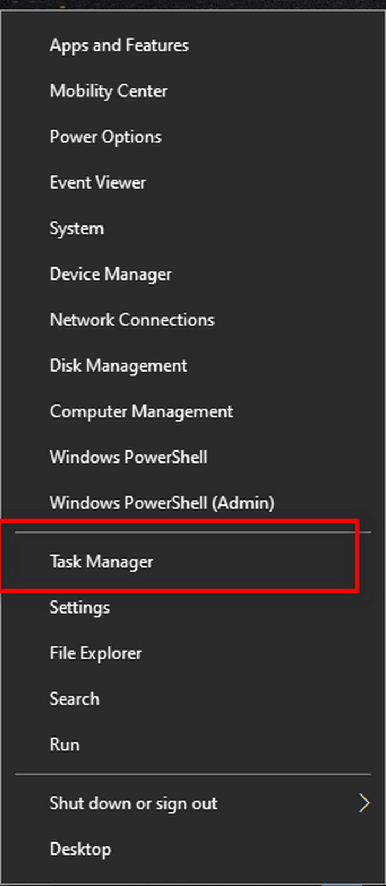
Task: Open the Run dialog entry
Action: [x=65, y=744]
